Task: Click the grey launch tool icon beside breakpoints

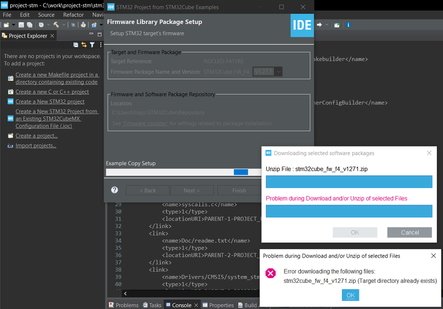Action: [83, 25]
